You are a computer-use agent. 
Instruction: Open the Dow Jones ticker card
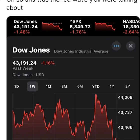38,26
